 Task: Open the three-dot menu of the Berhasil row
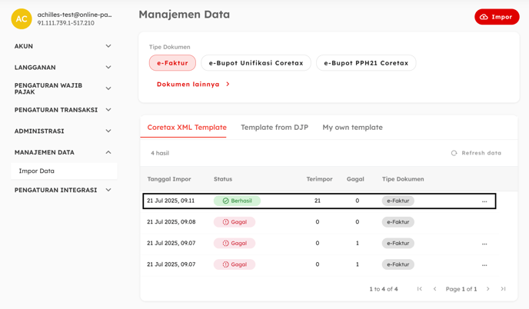(484, 201)
